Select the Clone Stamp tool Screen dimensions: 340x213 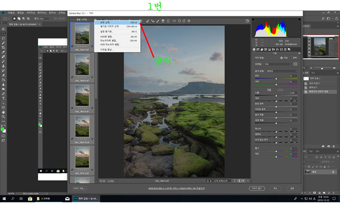pyautogui.click(x=3, y=66)
